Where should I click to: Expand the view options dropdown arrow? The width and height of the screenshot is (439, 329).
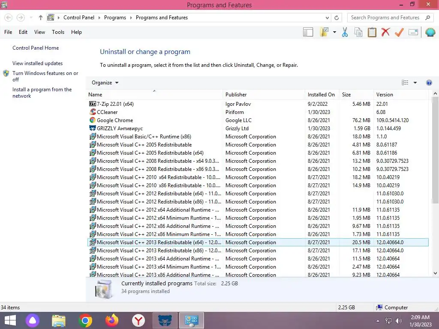tap(415, 83)
